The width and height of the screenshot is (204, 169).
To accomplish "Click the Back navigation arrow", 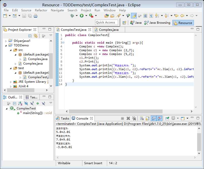I will pyautogui.click(x=182, y=16).
